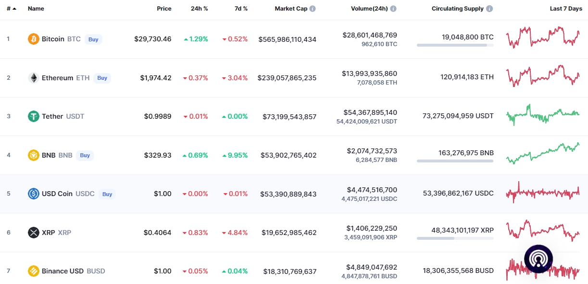Viewport: 588px width, 284px height.
Task: Click Tether supply 73,275,094,959 USDT
Action: click(458, 116)
